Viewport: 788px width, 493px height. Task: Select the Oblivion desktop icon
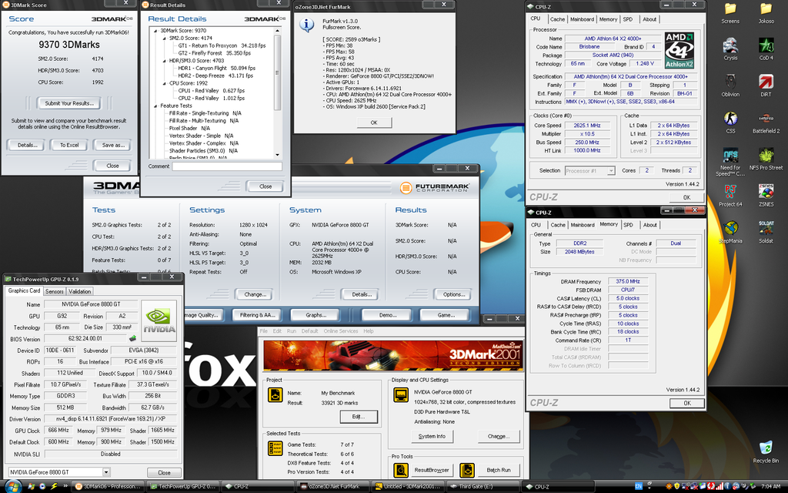coord(730,86)
